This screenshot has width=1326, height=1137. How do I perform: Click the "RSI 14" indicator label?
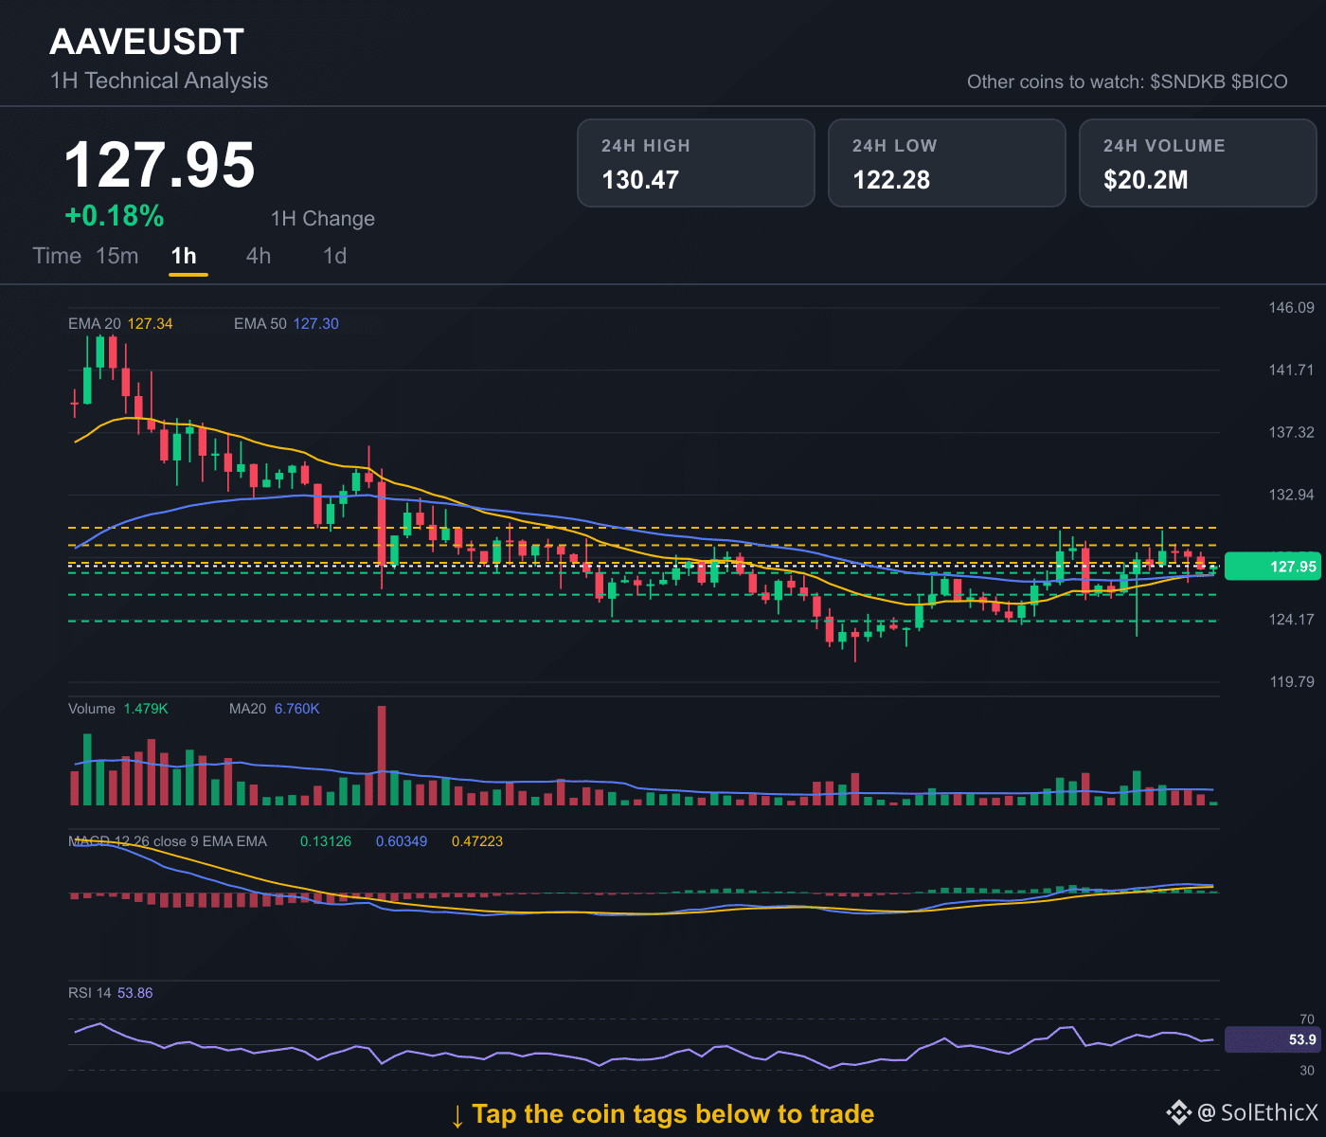click(x=90, y=993)
